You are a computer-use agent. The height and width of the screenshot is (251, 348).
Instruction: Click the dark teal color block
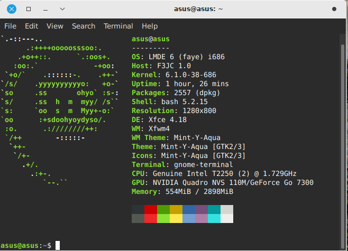coord(214,210)
